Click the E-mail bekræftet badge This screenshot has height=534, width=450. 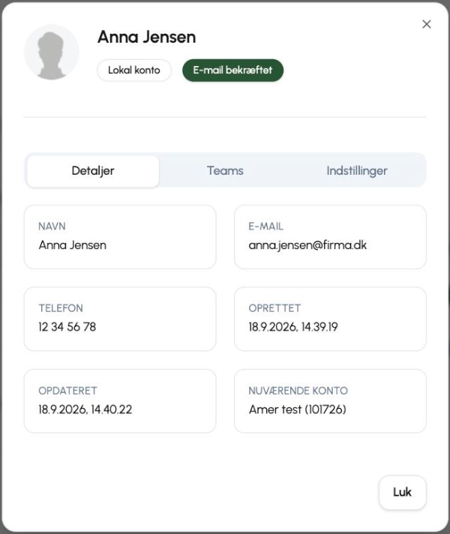tap(232, 70)
